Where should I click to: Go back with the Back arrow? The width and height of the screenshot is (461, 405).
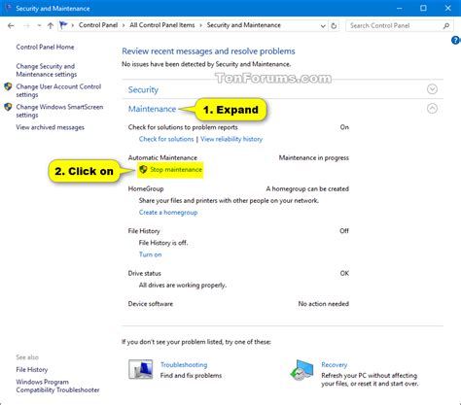coord(11,25)
